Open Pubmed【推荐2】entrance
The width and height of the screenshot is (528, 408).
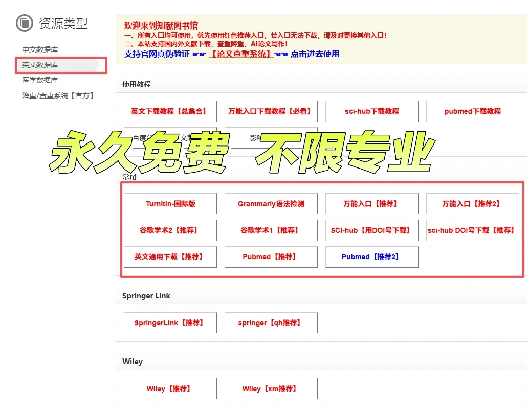pyautogui.click(x=371, y=257)
